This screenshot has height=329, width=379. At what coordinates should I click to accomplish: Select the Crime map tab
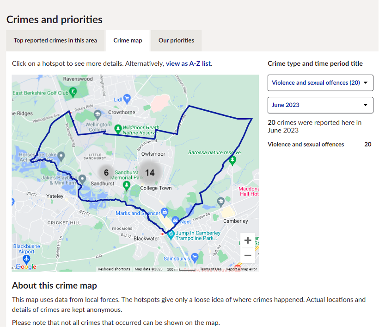point(128,40)
